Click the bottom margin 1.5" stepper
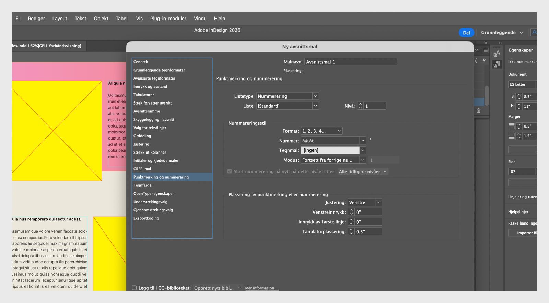549x303 pixels. 519,136
